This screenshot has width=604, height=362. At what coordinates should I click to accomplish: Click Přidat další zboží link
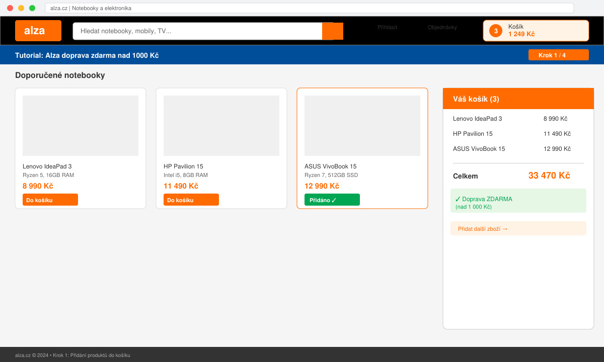point(518,228)
